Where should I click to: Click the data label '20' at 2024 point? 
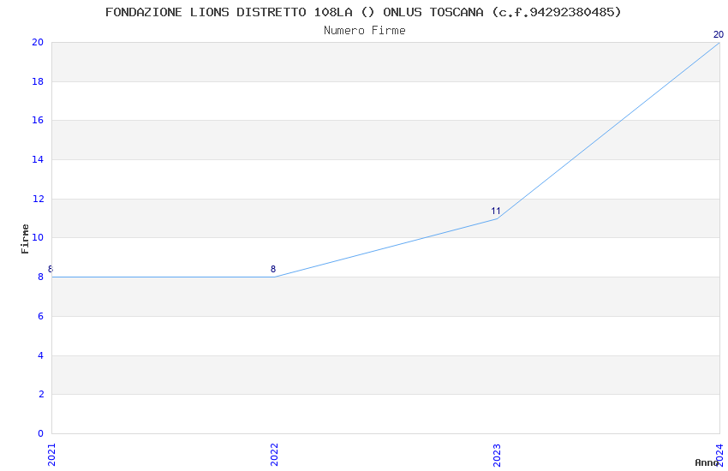coord(719,35)
